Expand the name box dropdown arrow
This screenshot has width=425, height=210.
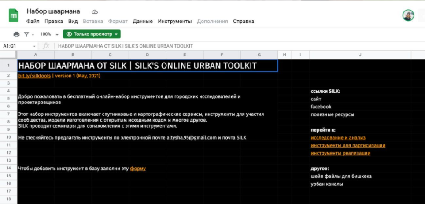click(34, 46)
